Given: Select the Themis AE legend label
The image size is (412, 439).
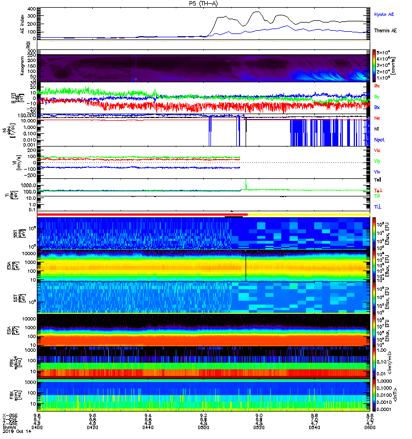Looking at the screenshot, I should tap(386, 31).
